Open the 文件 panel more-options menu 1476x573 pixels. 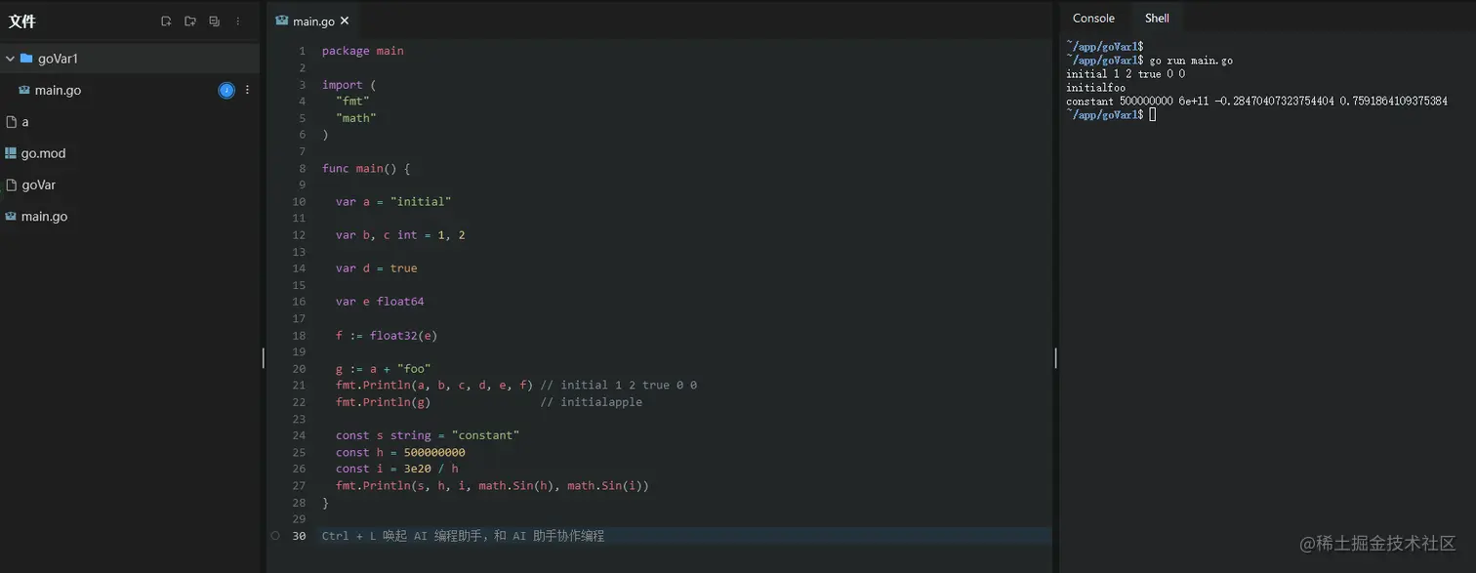click(x=238, y=21)
